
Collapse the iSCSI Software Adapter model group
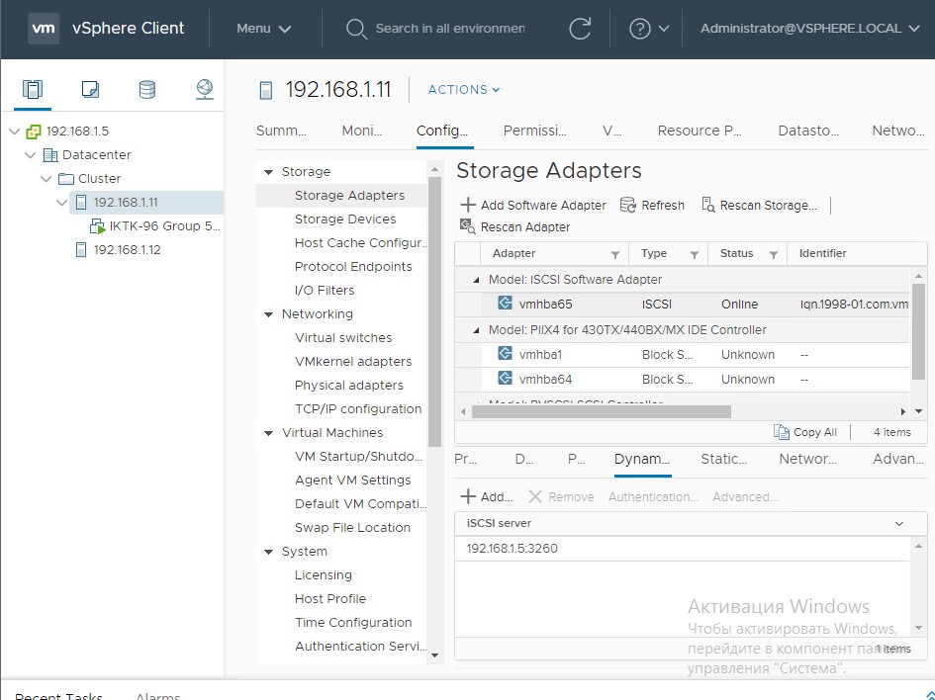tap(476, 280)
